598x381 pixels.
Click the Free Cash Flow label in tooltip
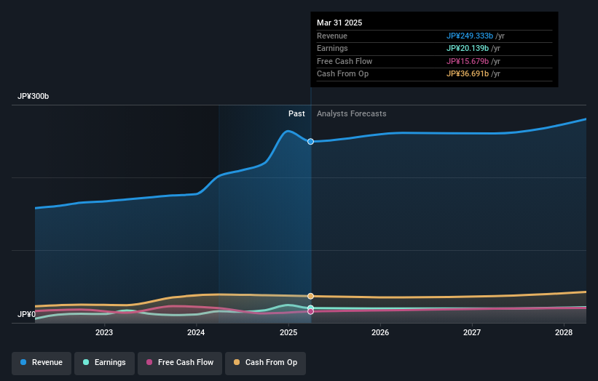click(x=345, y=61)
